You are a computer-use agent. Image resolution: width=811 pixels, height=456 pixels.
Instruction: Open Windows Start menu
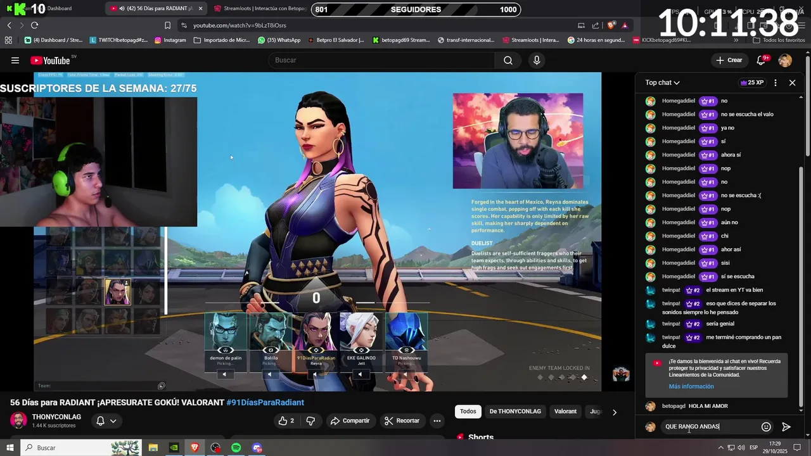10,448
